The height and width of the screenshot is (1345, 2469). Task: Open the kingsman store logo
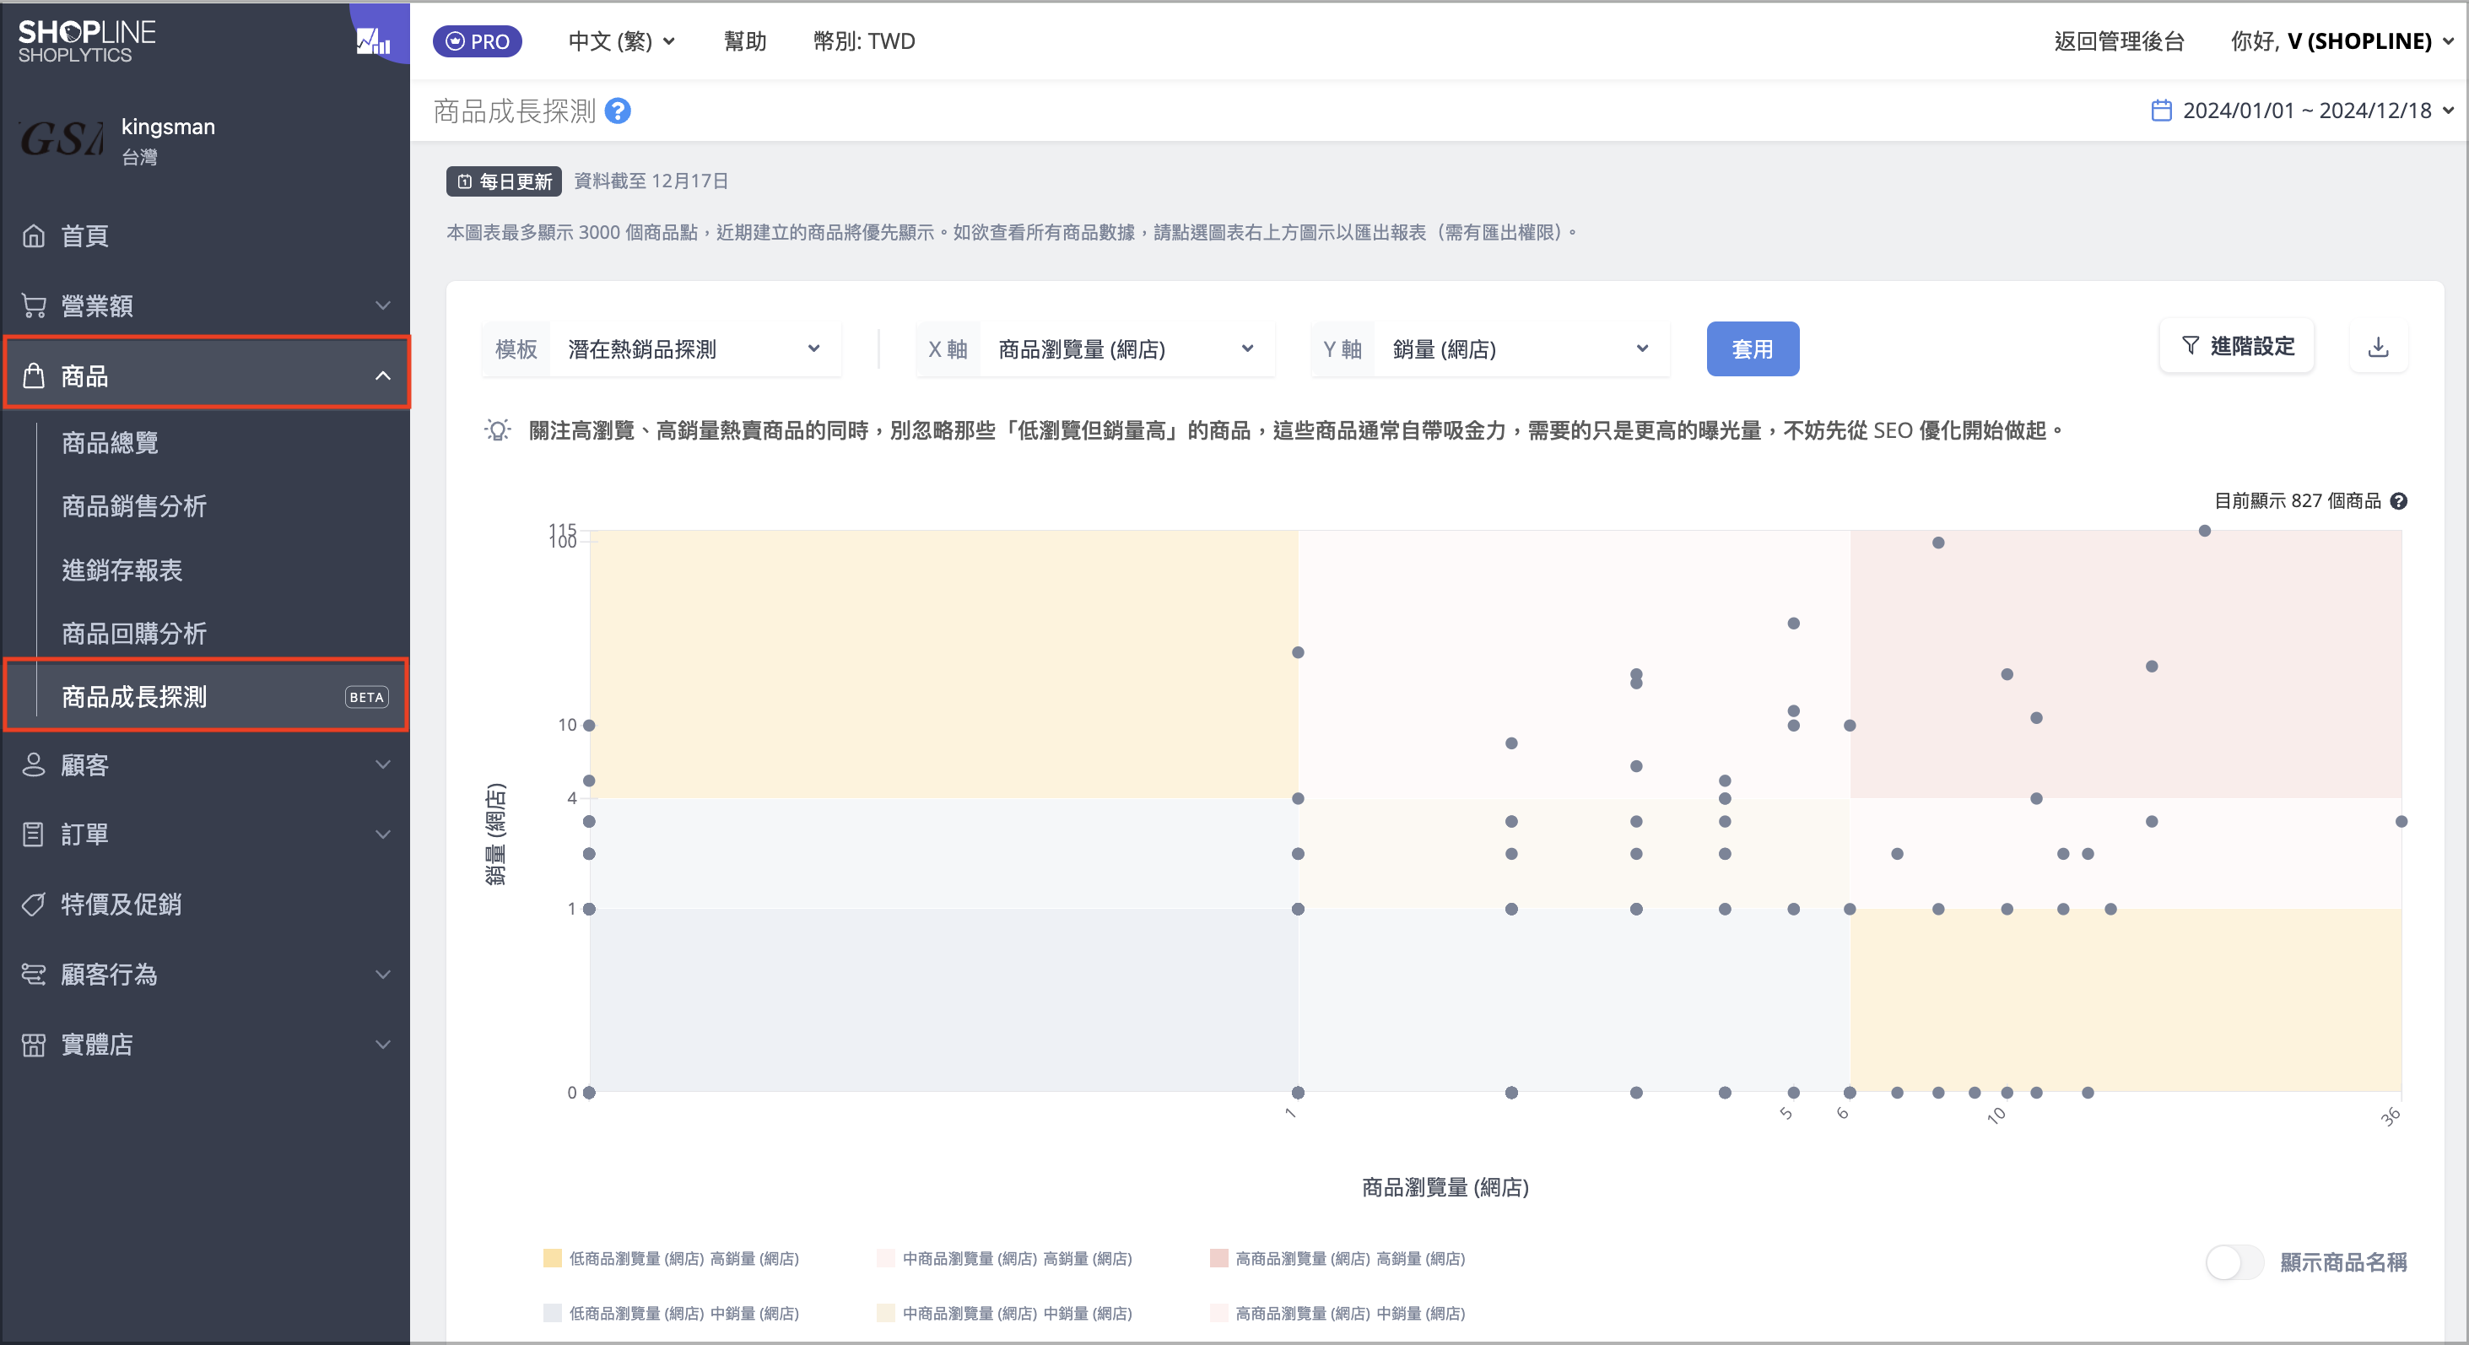point(62,139)
